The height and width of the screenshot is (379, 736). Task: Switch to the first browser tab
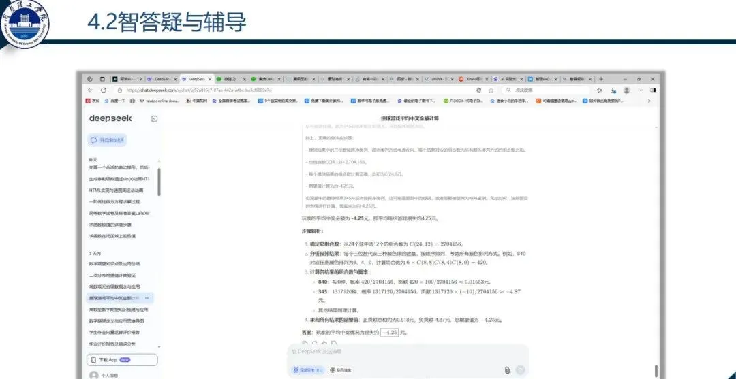click(126, 79)
